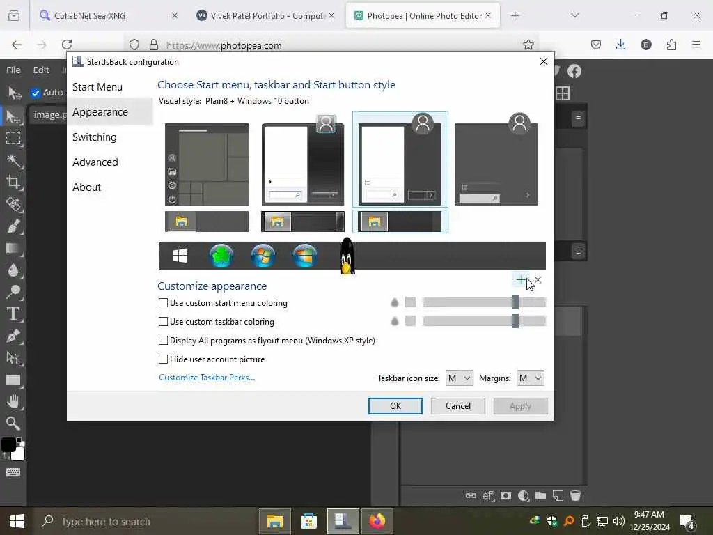713x535 pixels.
Task: Open the Taskbar icon size dropdown
Action: 460,378
